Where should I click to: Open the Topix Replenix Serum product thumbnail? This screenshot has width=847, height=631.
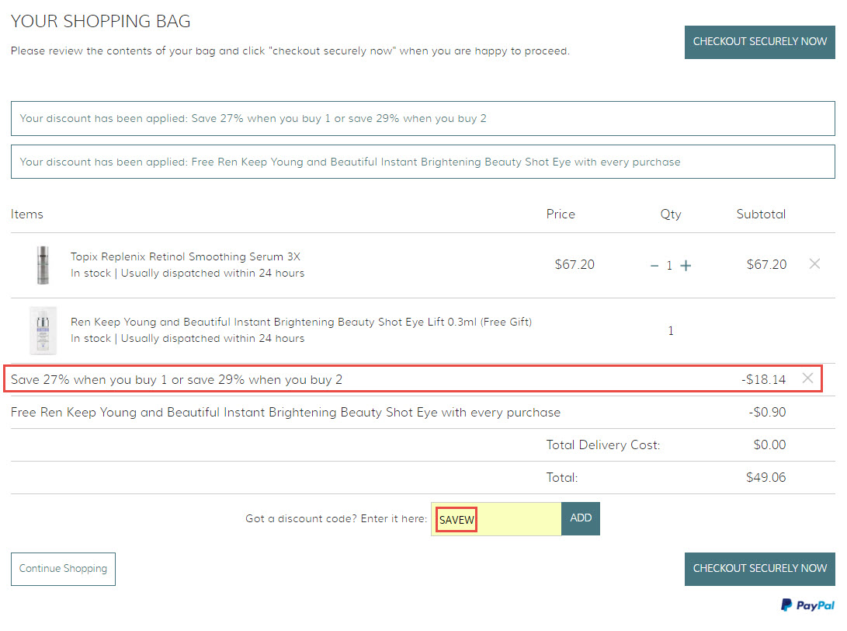tap(43, 265)
